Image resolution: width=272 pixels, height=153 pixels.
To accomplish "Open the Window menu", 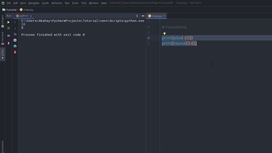I will coord(93,3).
